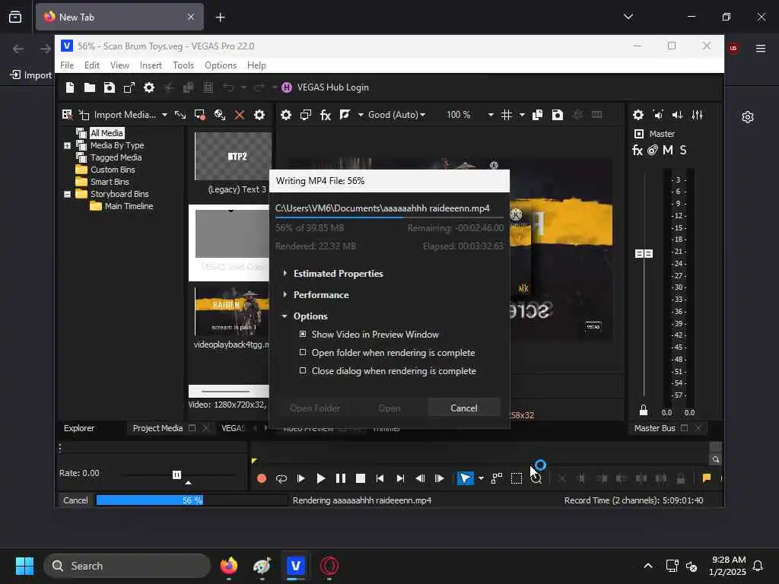
Task: Cancel the MP4 render in the dialog
Action: 463,408
